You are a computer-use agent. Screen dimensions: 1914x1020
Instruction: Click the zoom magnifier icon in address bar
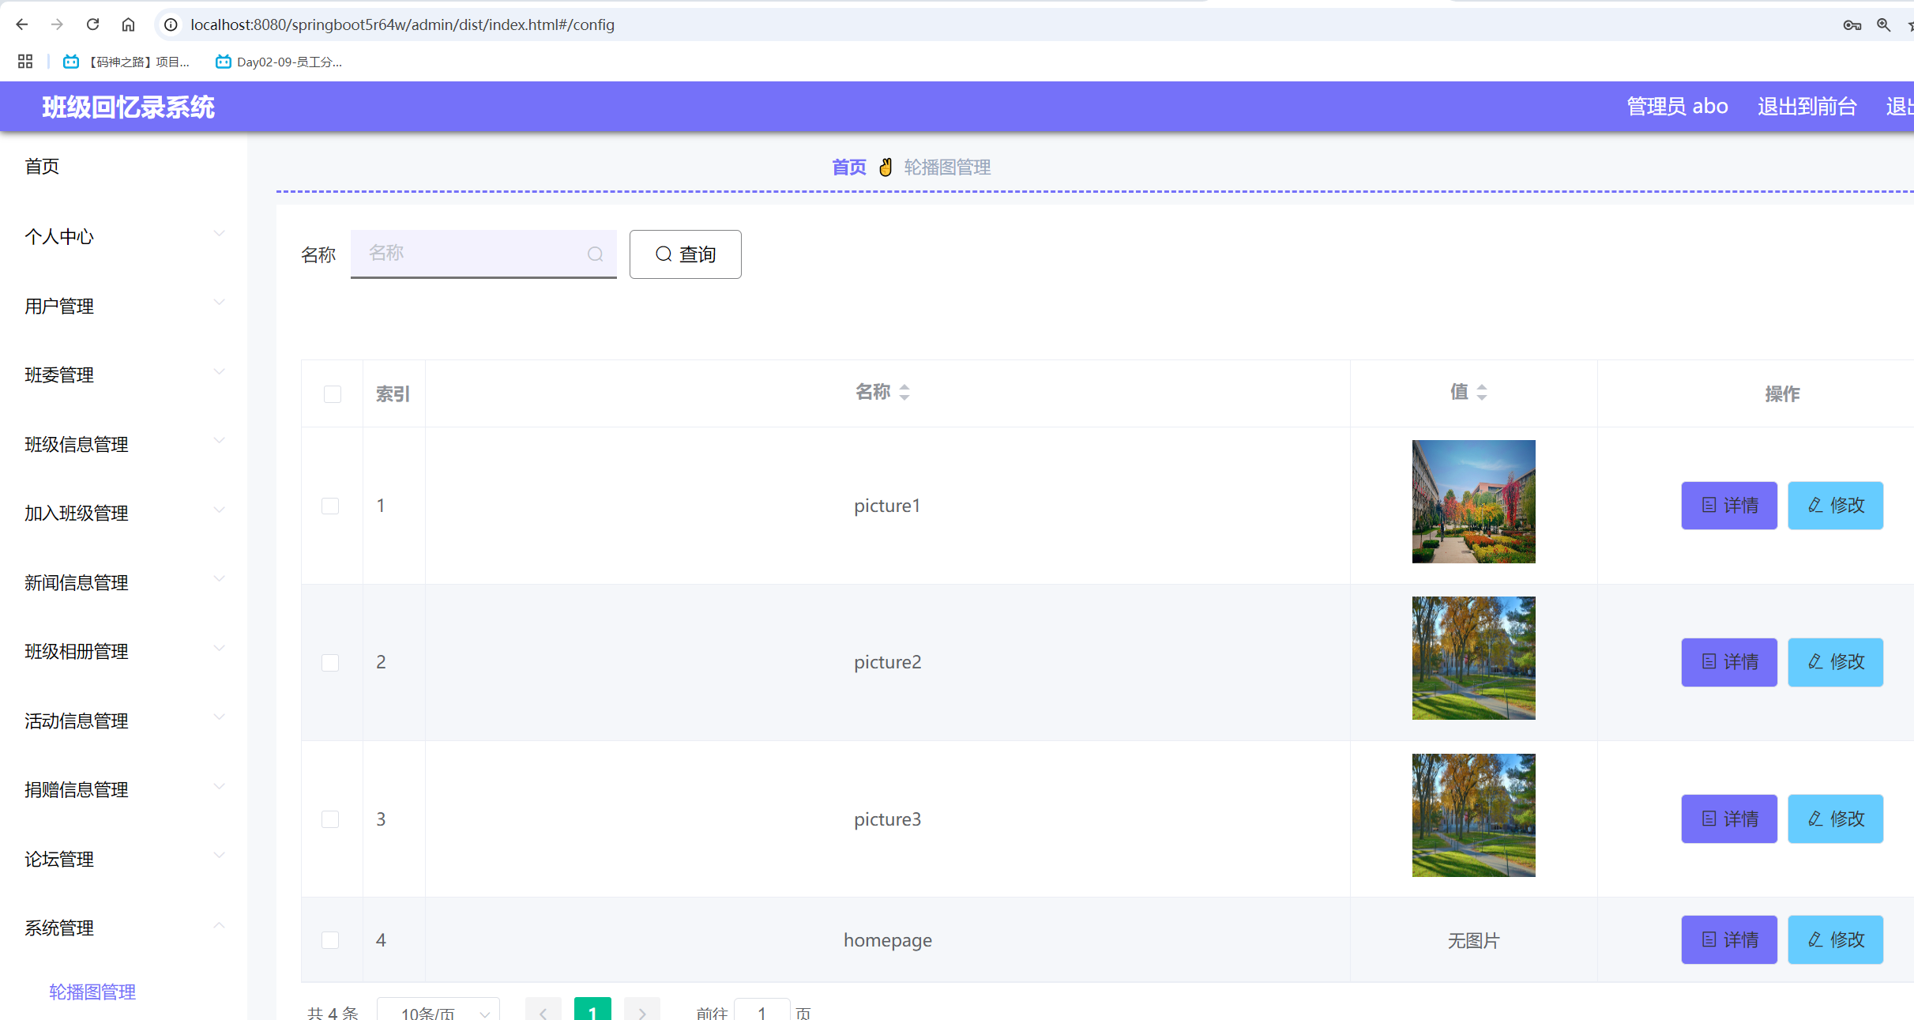click(1884, 25)
